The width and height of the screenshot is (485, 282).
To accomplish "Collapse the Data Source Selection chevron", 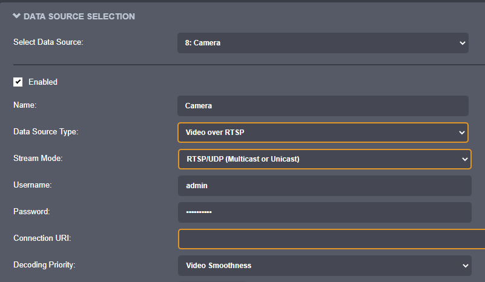I will click(x=17, y=16).
